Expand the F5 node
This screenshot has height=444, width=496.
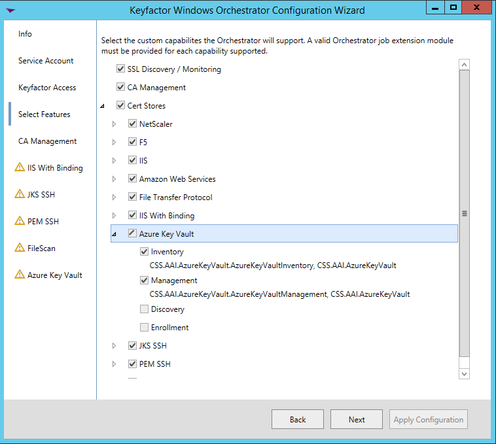(x=115, y=142)
